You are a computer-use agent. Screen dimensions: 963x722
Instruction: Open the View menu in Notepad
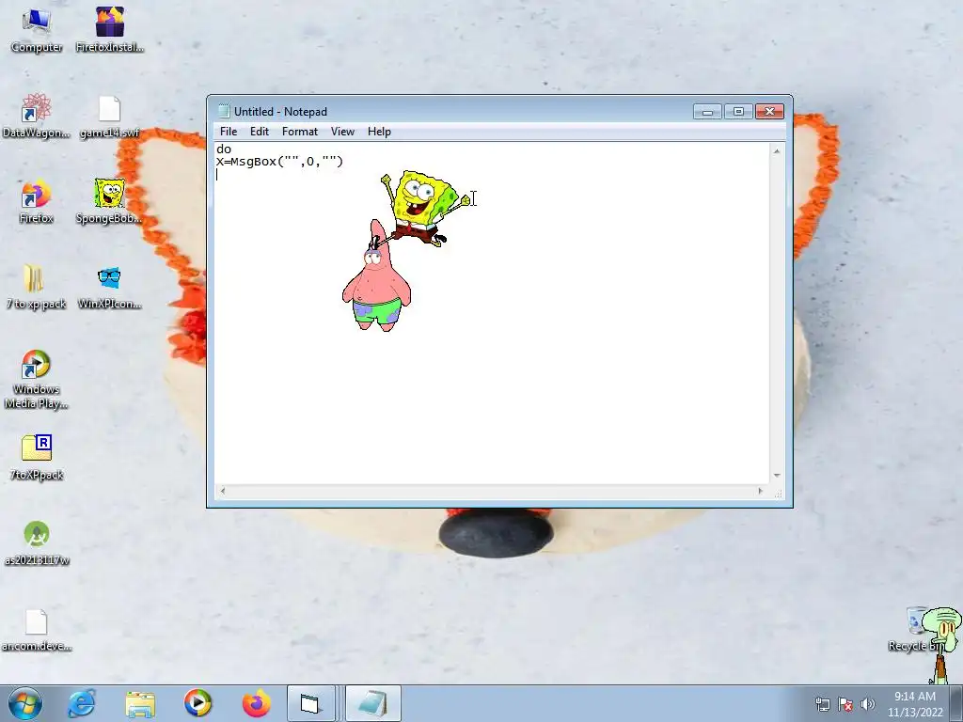pyautogui.click(x=342, y=132)
